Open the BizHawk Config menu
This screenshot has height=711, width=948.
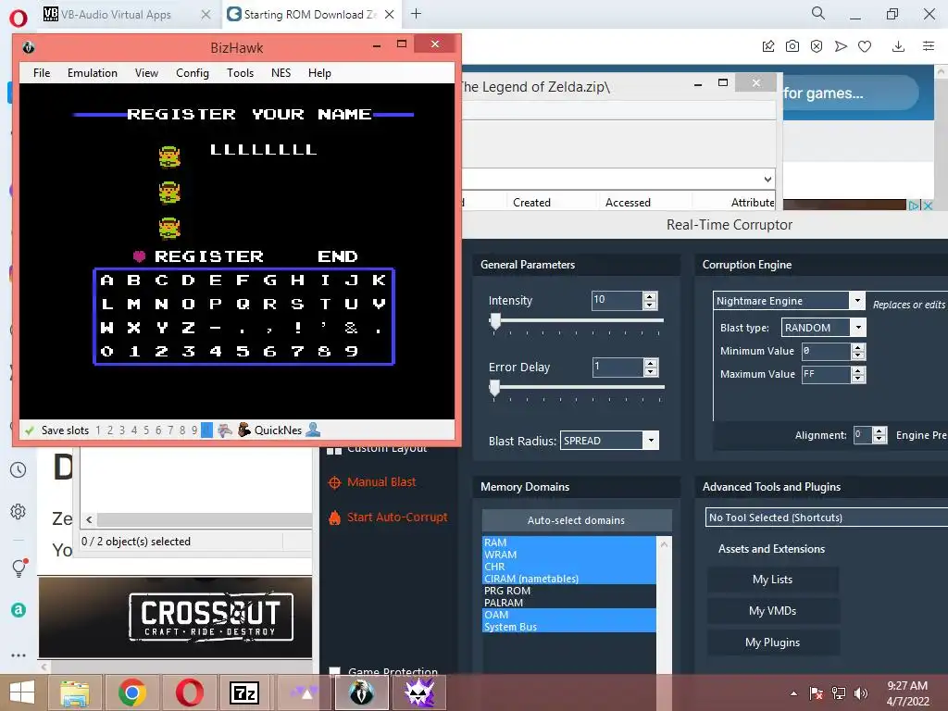(x=193, y=73)
